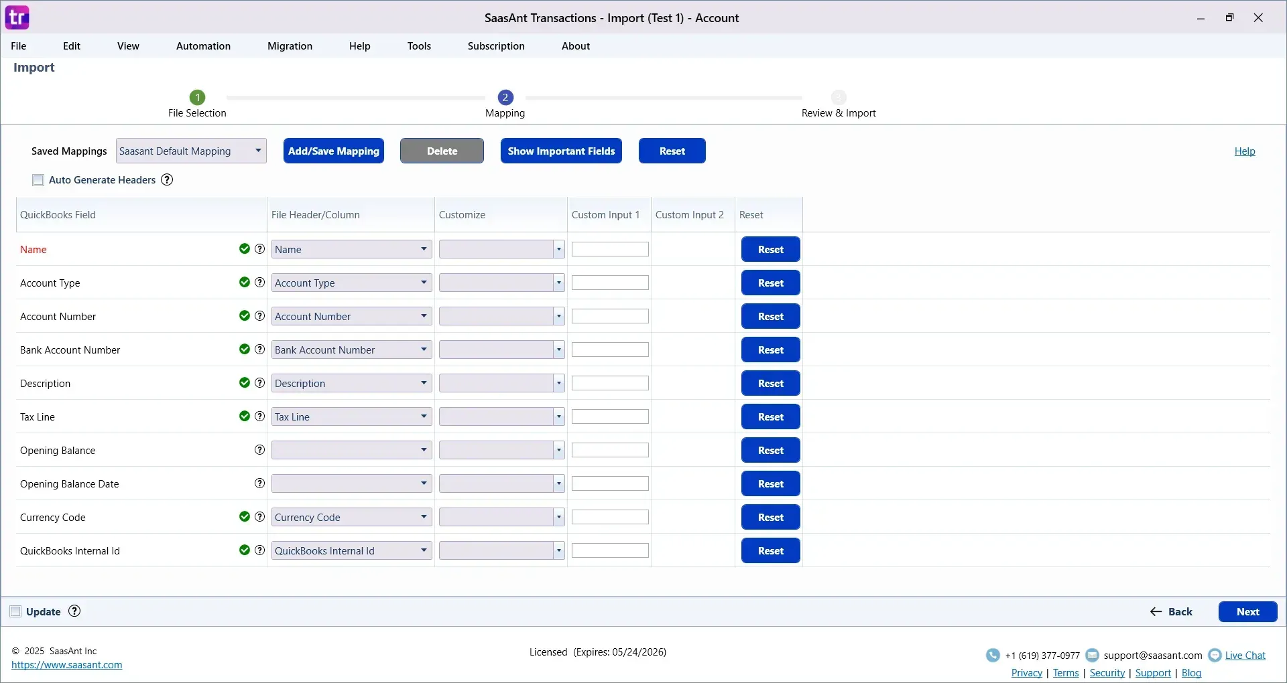Click the question mark icon beside Update
The image size is (1287, 683).
click(x=75, y=611)
